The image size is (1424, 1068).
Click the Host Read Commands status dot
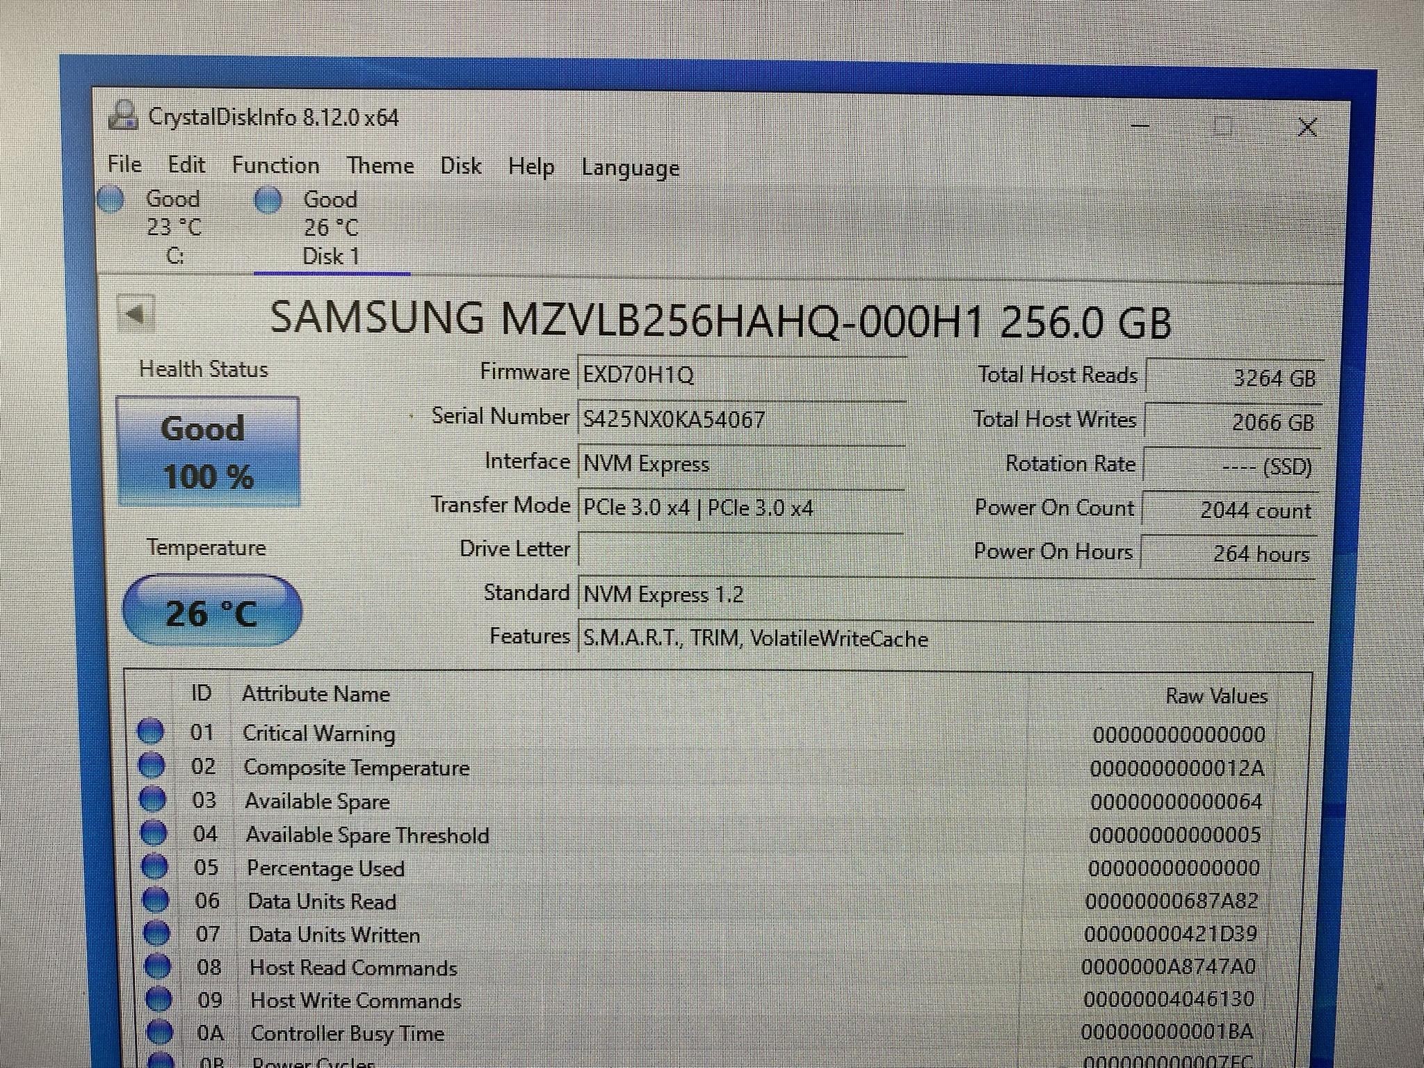pos(157,966)
